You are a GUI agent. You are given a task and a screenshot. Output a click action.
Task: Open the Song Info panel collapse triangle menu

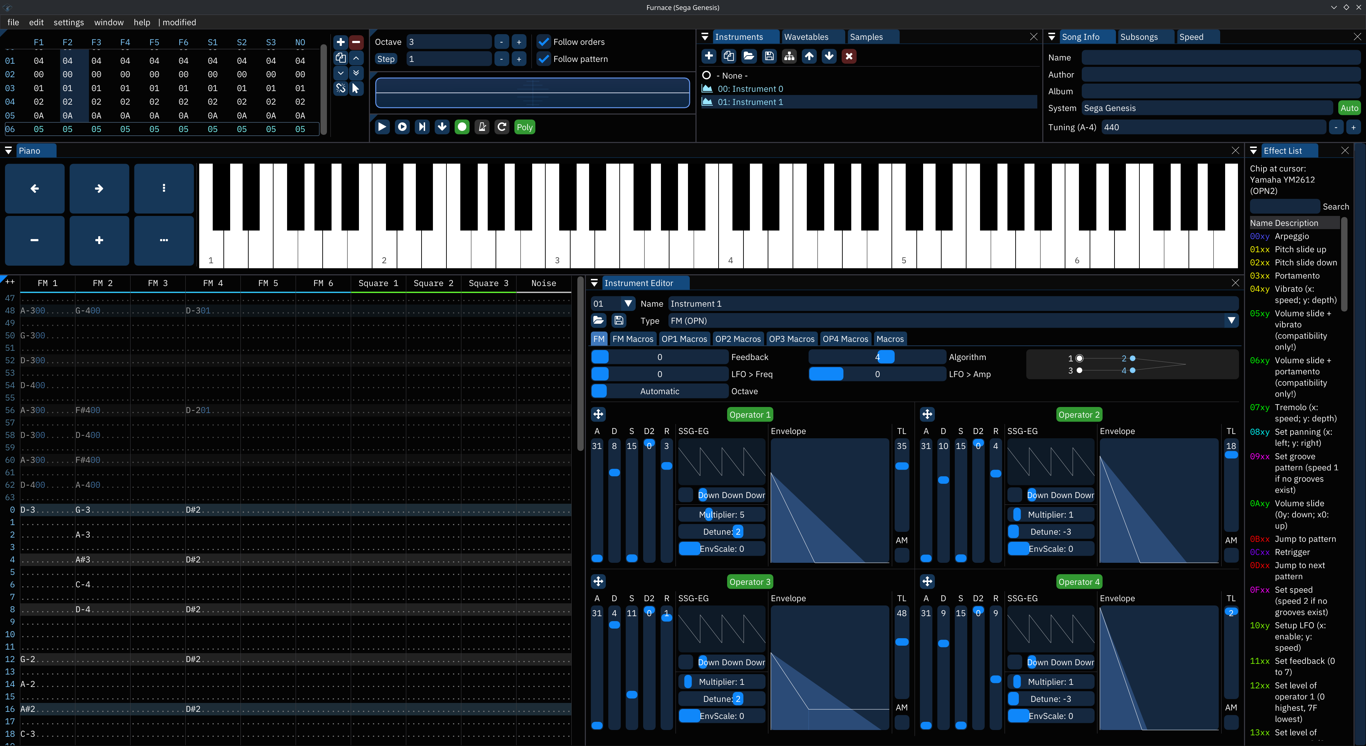1052,37
